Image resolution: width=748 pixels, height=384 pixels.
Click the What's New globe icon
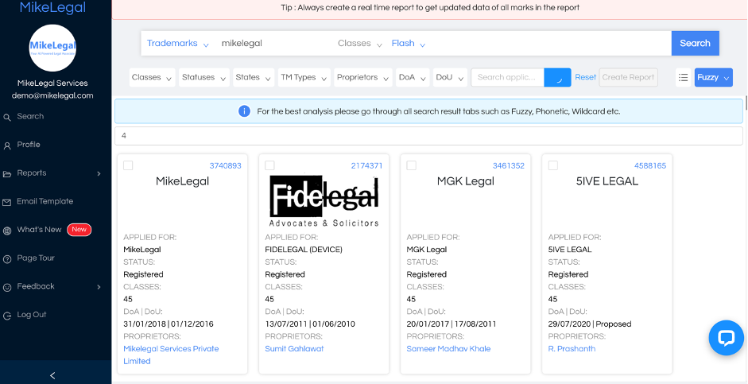pos(7,231)
